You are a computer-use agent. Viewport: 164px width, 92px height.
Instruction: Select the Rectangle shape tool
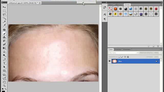4,71
